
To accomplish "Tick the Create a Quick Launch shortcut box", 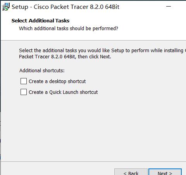I will pos(24,92).
